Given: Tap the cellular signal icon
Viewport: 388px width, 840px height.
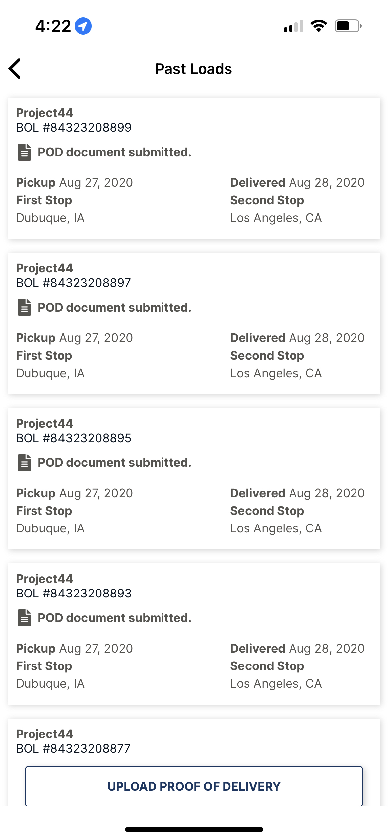Looking at the screenshot, I should click(293, 26).
